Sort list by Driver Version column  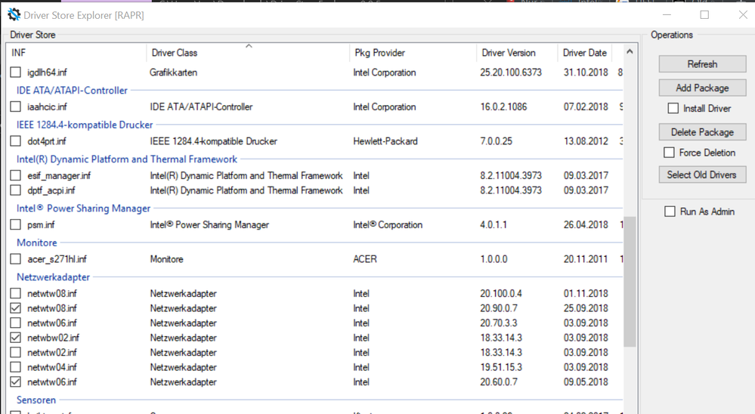coord(508,53)
